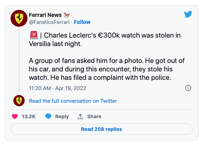Click the share arrow icon

[80, 116]
